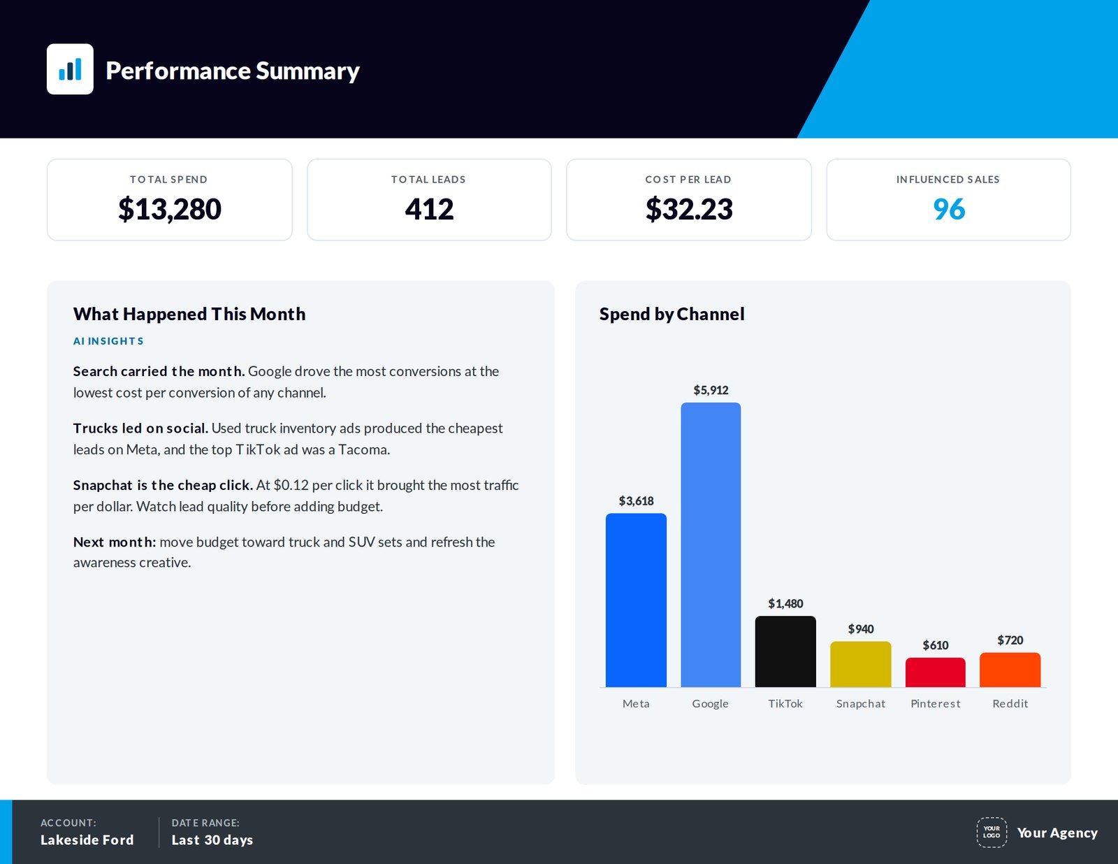Screen dimensions: 1118x864
Task: Click the yellow Snapchat bar
Action: pos(861,664)
